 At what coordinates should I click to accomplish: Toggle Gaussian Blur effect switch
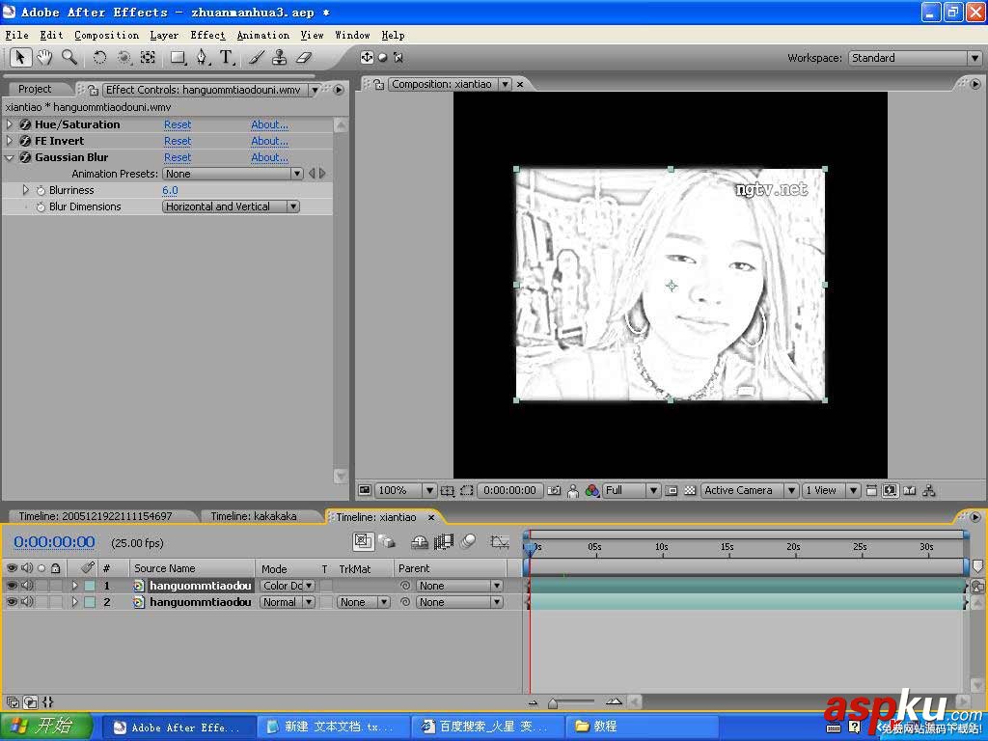tap(25, 157)
